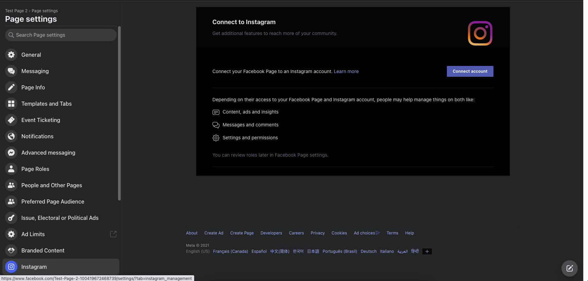Open Notifications settings
The height and width of the screenshot is (281, 588).
coord(61,136)
